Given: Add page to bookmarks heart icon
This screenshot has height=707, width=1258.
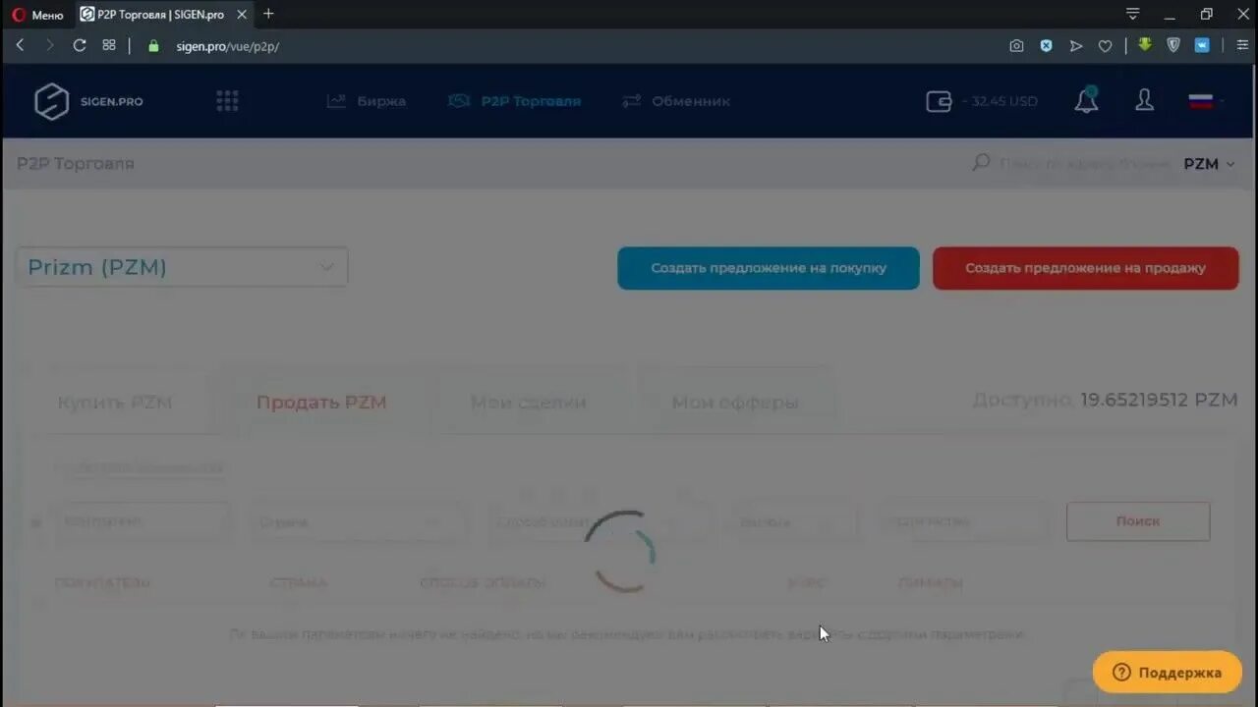Looking at the screenshot, I should point(1105,45).
